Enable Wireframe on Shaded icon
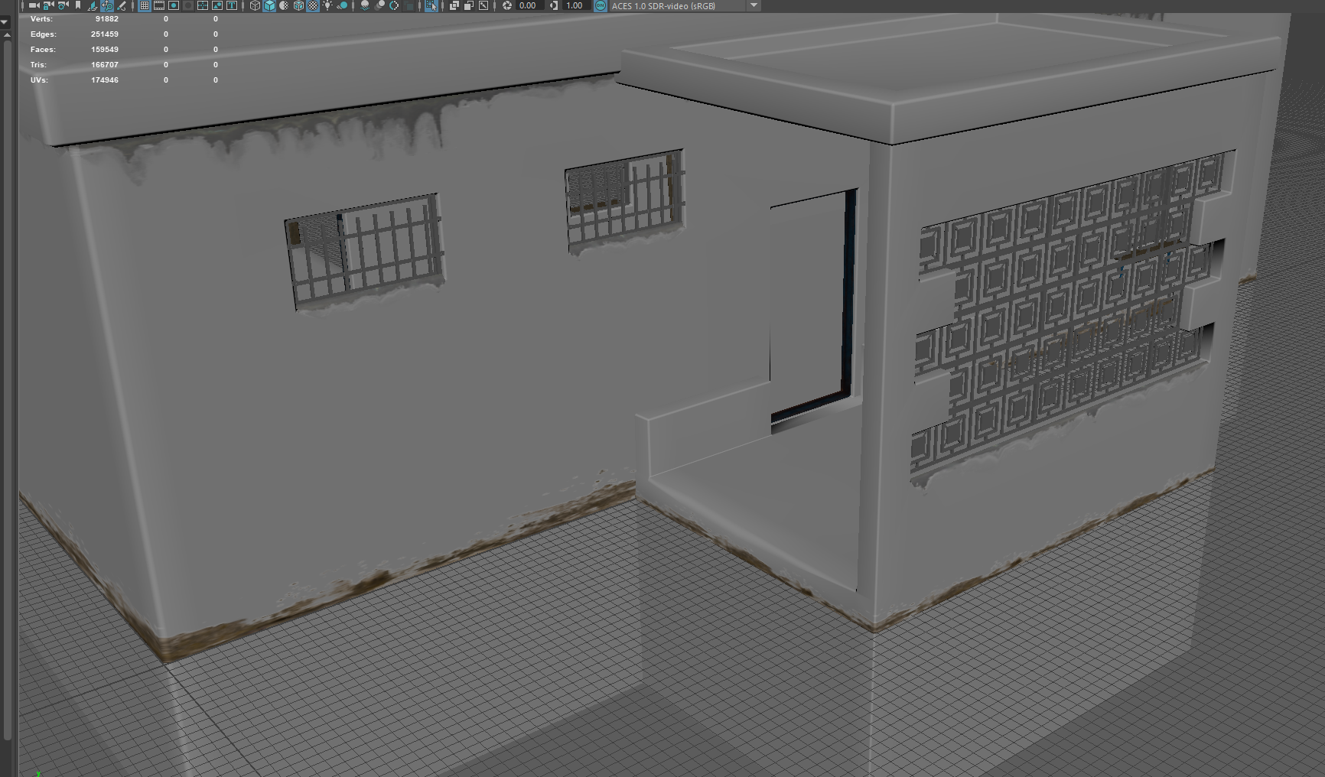This screenshot has height=777, width=1325. click(x=298, y=5)
